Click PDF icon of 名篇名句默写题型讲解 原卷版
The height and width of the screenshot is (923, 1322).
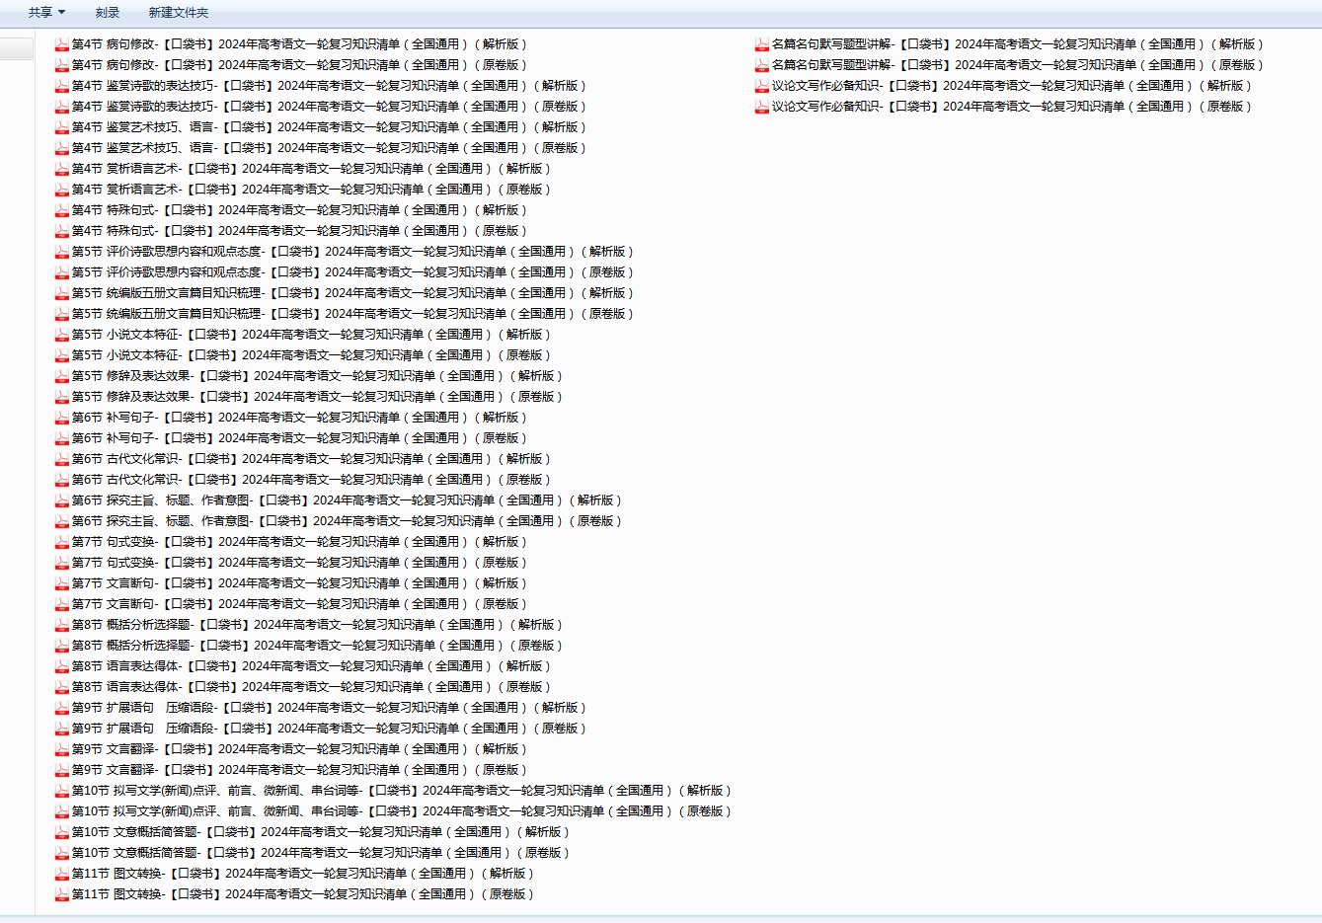click(x=761, y=65)
